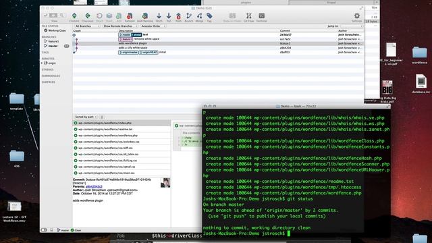This screenshot has height=243, width=432.
Task: Click the Author column header
Action: [x=342, y=30]
